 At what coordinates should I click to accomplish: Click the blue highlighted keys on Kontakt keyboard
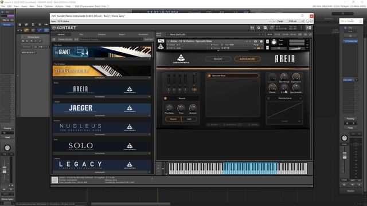tap(250, 168)
